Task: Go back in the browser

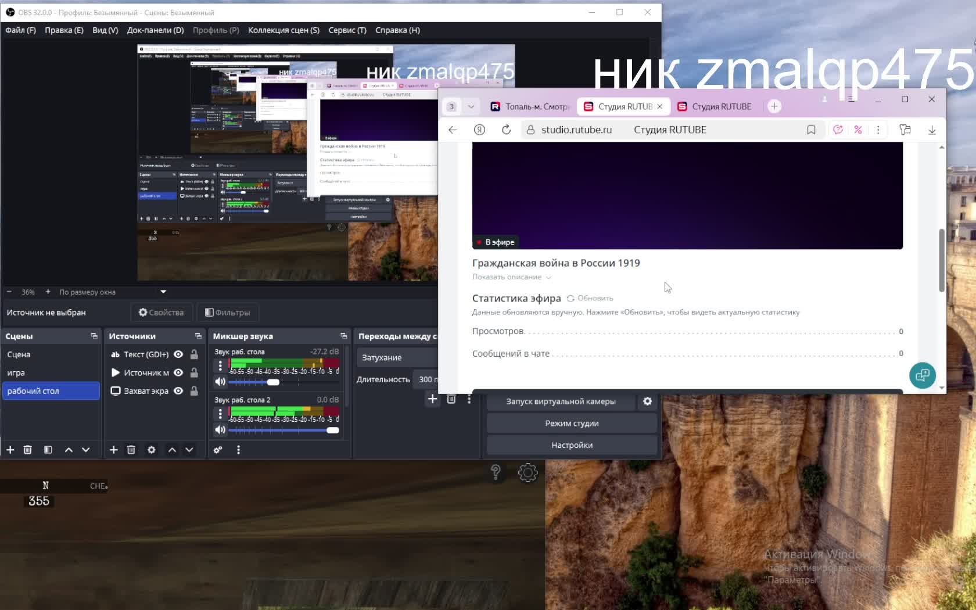Action: click(x=453, y=130)
